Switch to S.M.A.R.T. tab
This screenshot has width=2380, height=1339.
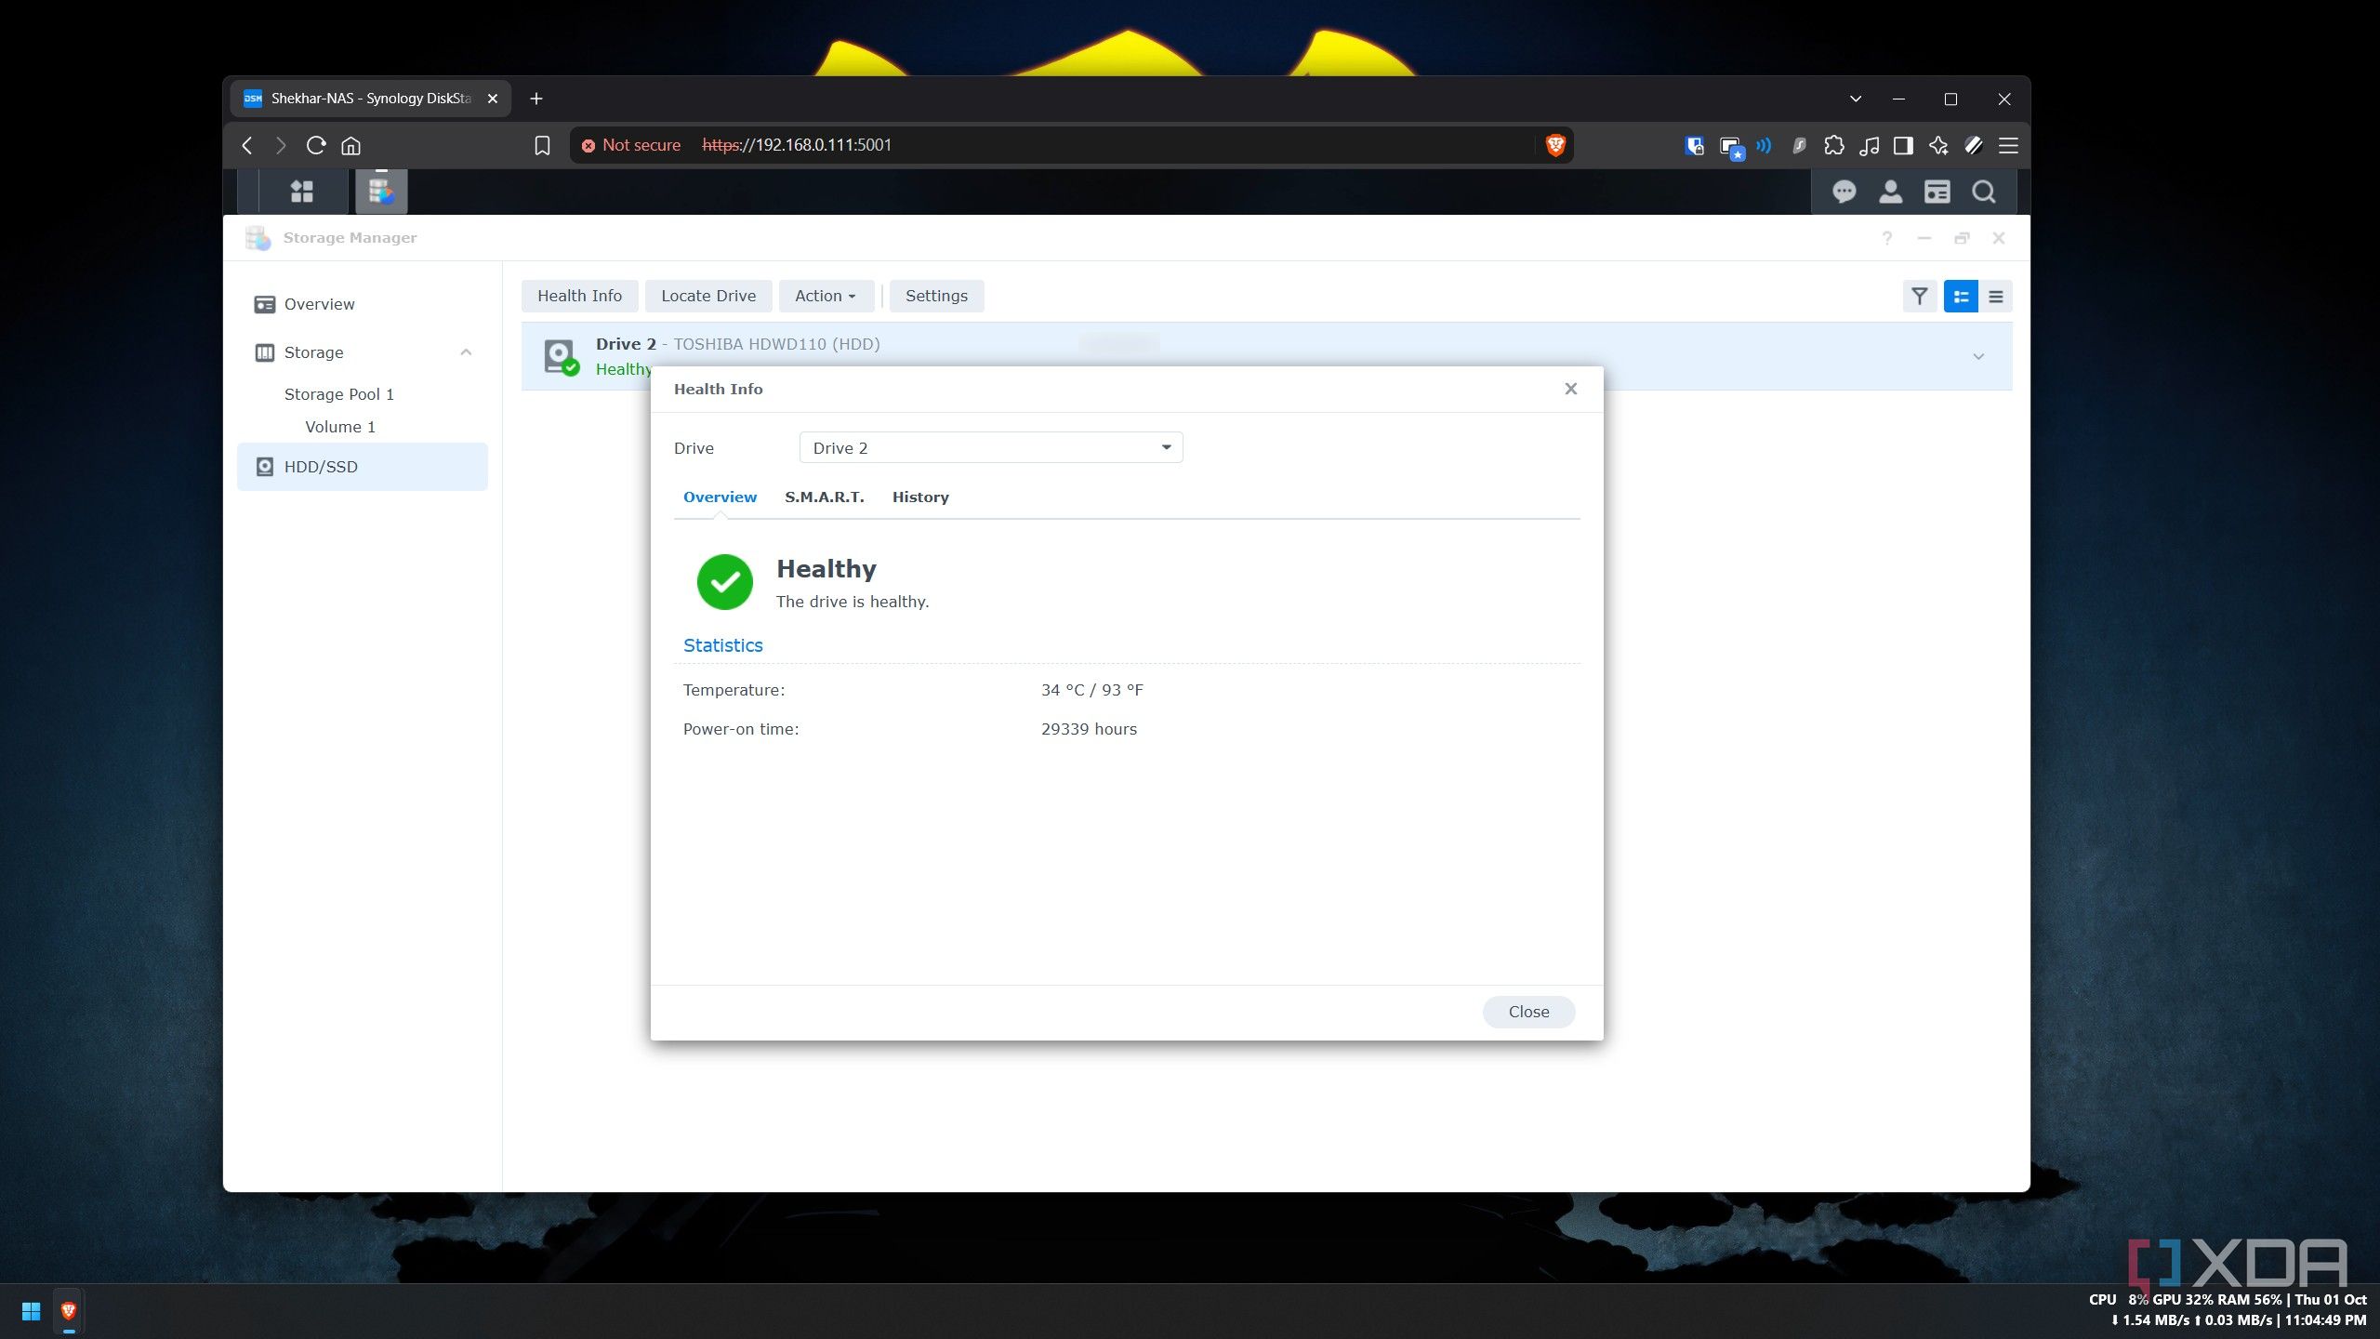click(x=824, y=497)
